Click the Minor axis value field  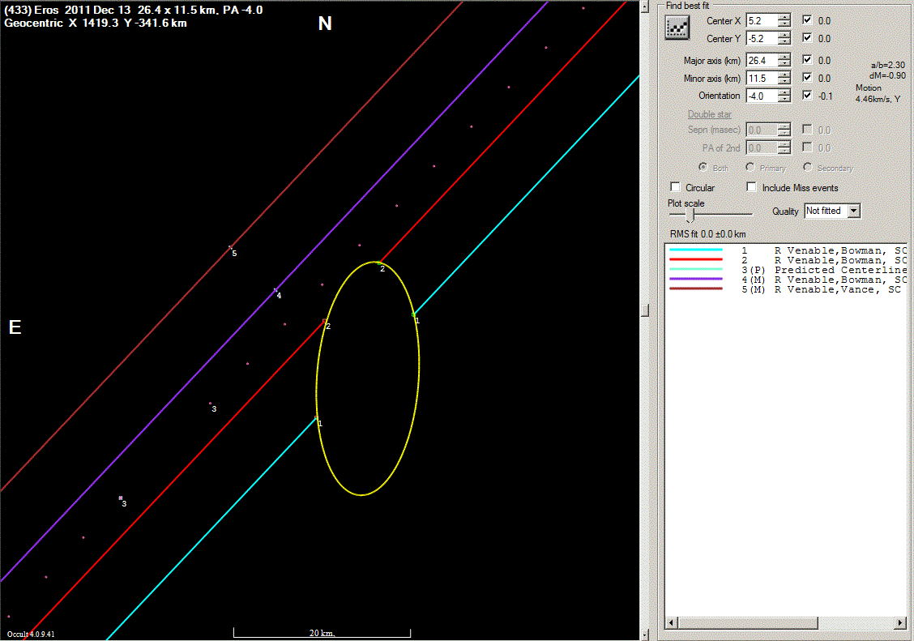760,79
